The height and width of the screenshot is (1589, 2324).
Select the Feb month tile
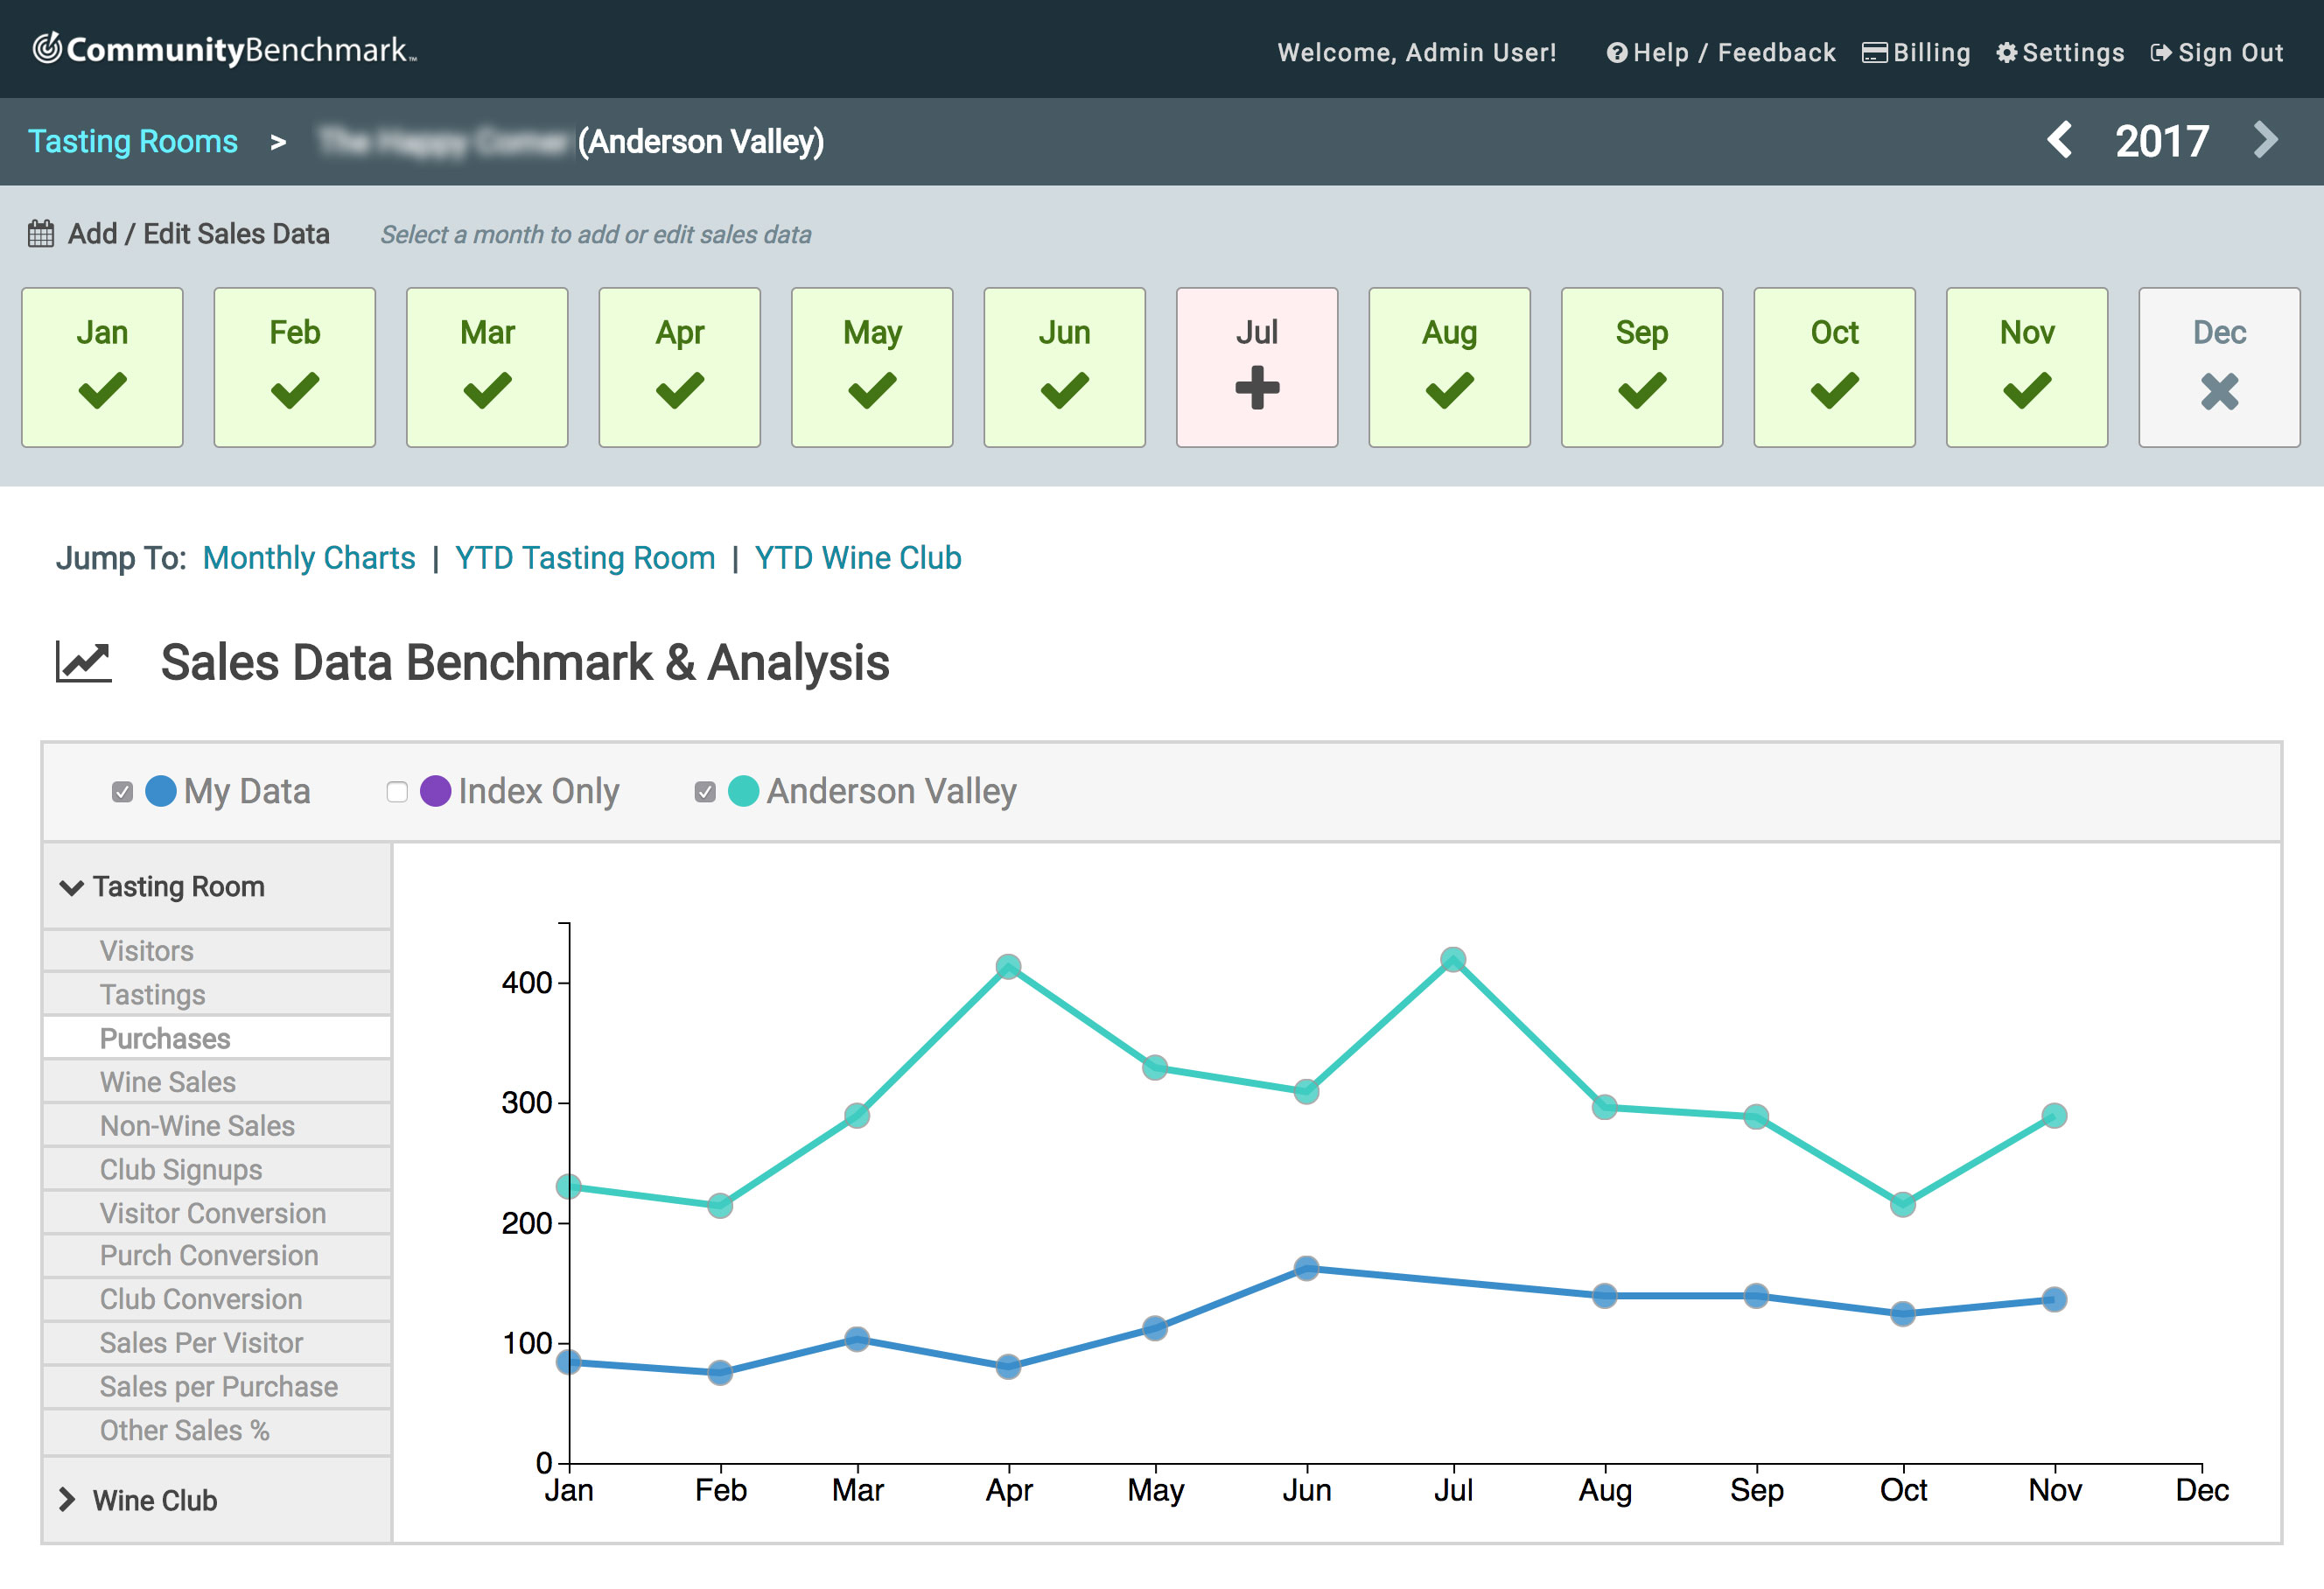click(295, 367)
